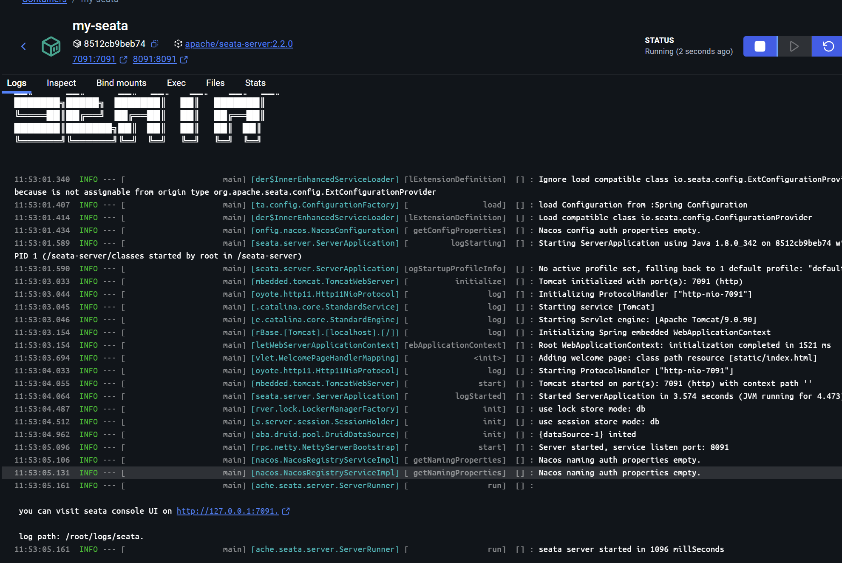Show the Stats tab
This screenshot has width=842, height=563.
coord(255,83)
